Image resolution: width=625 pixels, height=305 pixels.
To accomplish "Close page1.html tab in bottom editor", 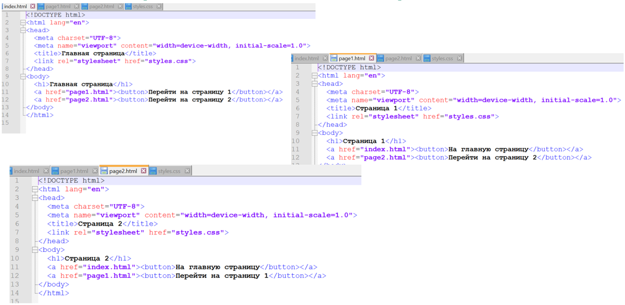I will coord(95,171).
